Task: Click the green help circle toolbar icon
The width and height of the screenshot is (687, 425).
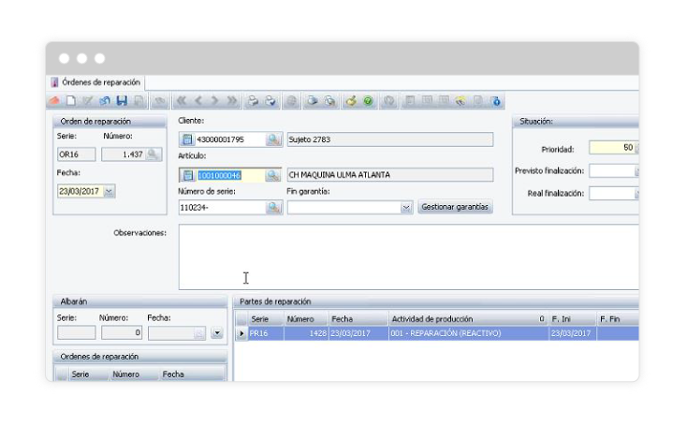Action: pyautogui.click(x=369, y=101)
